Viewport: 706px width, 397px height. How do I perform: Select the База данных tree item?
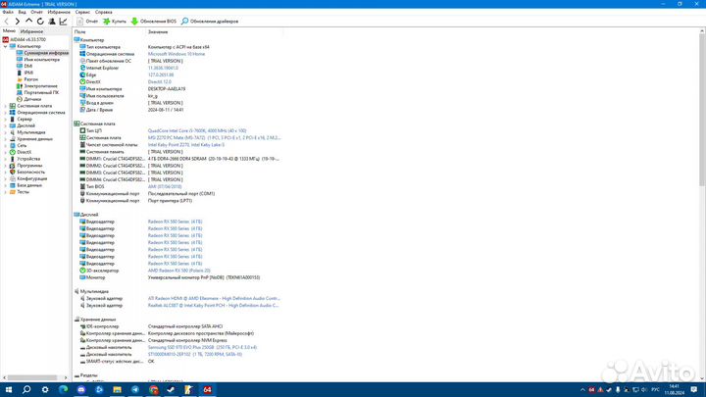(25, 185)
